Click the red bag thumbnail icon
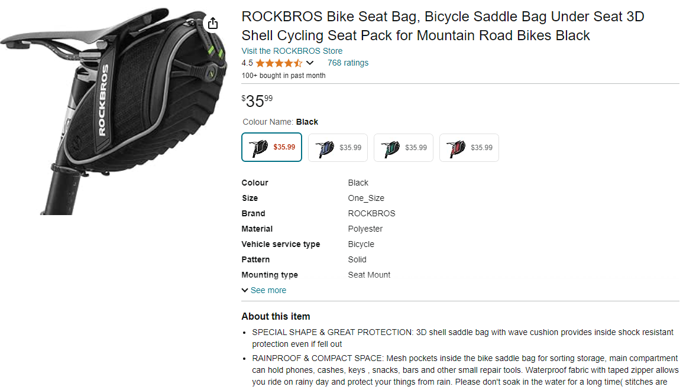This screenshot has height=390, width=683. click(x=455, y=148)
